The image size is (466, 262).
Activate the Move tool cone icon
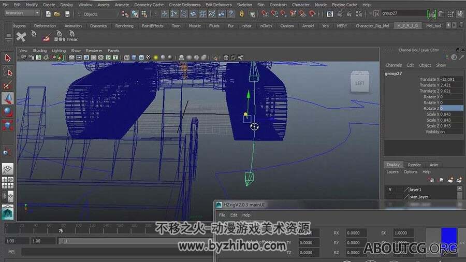click(x=8, y=98)
